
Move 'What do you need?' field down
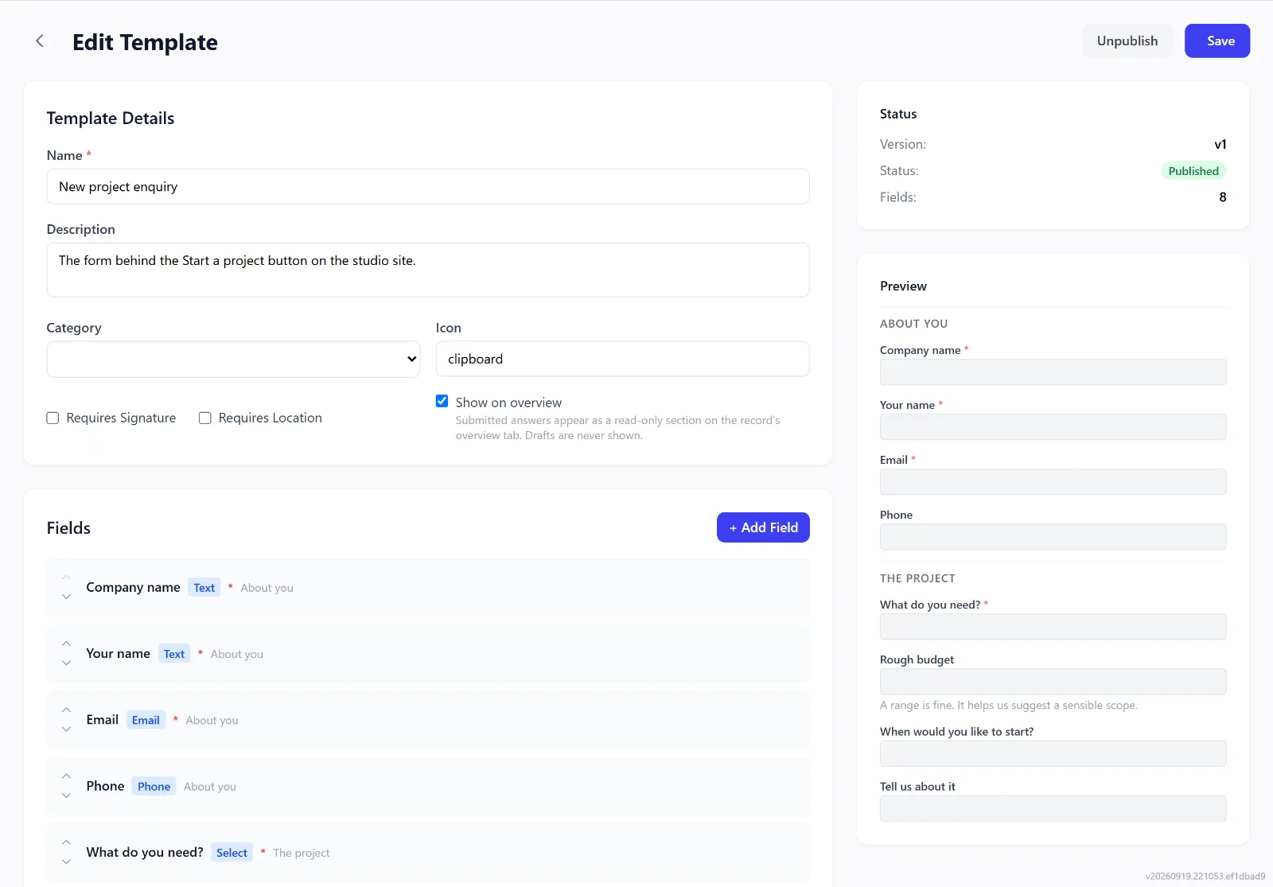[x=67, y=862]
